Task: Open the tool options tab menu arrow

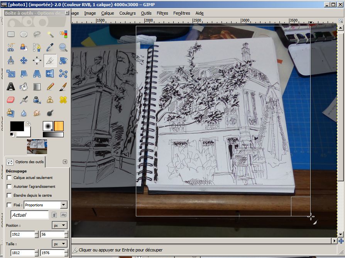Action: pos(65,162)
